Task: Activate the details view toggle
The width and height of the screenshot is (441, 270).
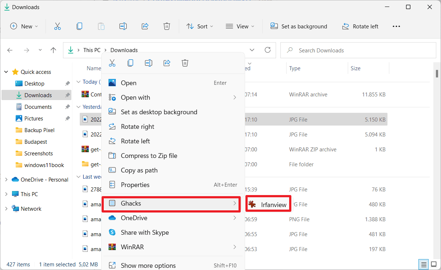Action: (423, 264)
